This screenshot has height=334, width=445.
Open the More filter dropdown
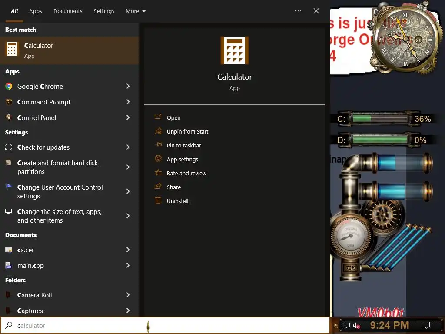pos(136,11)
